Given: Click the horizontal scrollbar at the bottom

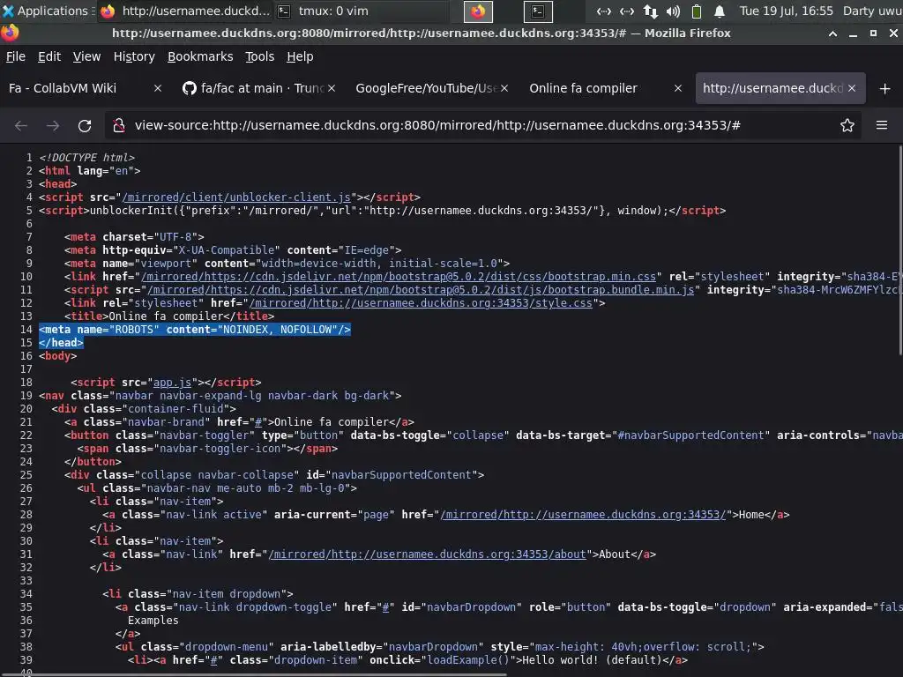Looking at the screenshot, I should 253,674.
